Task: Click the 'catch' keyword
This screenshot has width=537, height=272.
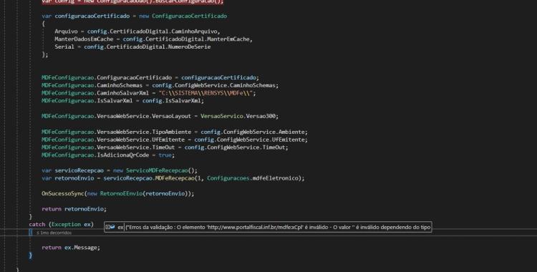Action: click(x=37, y=224)
